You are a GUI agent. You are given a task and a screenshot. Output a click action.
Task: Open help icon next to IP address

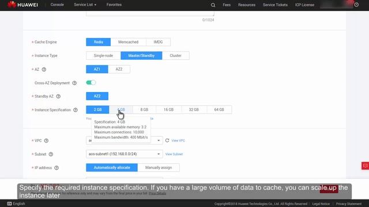pos(57,168)
